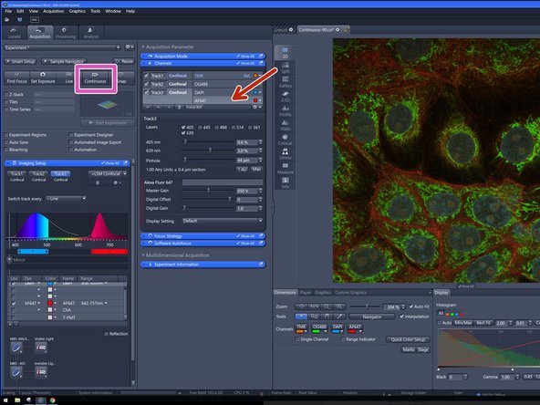Switch to the Processing tab

pyautogui.click(x=66, y=33)
